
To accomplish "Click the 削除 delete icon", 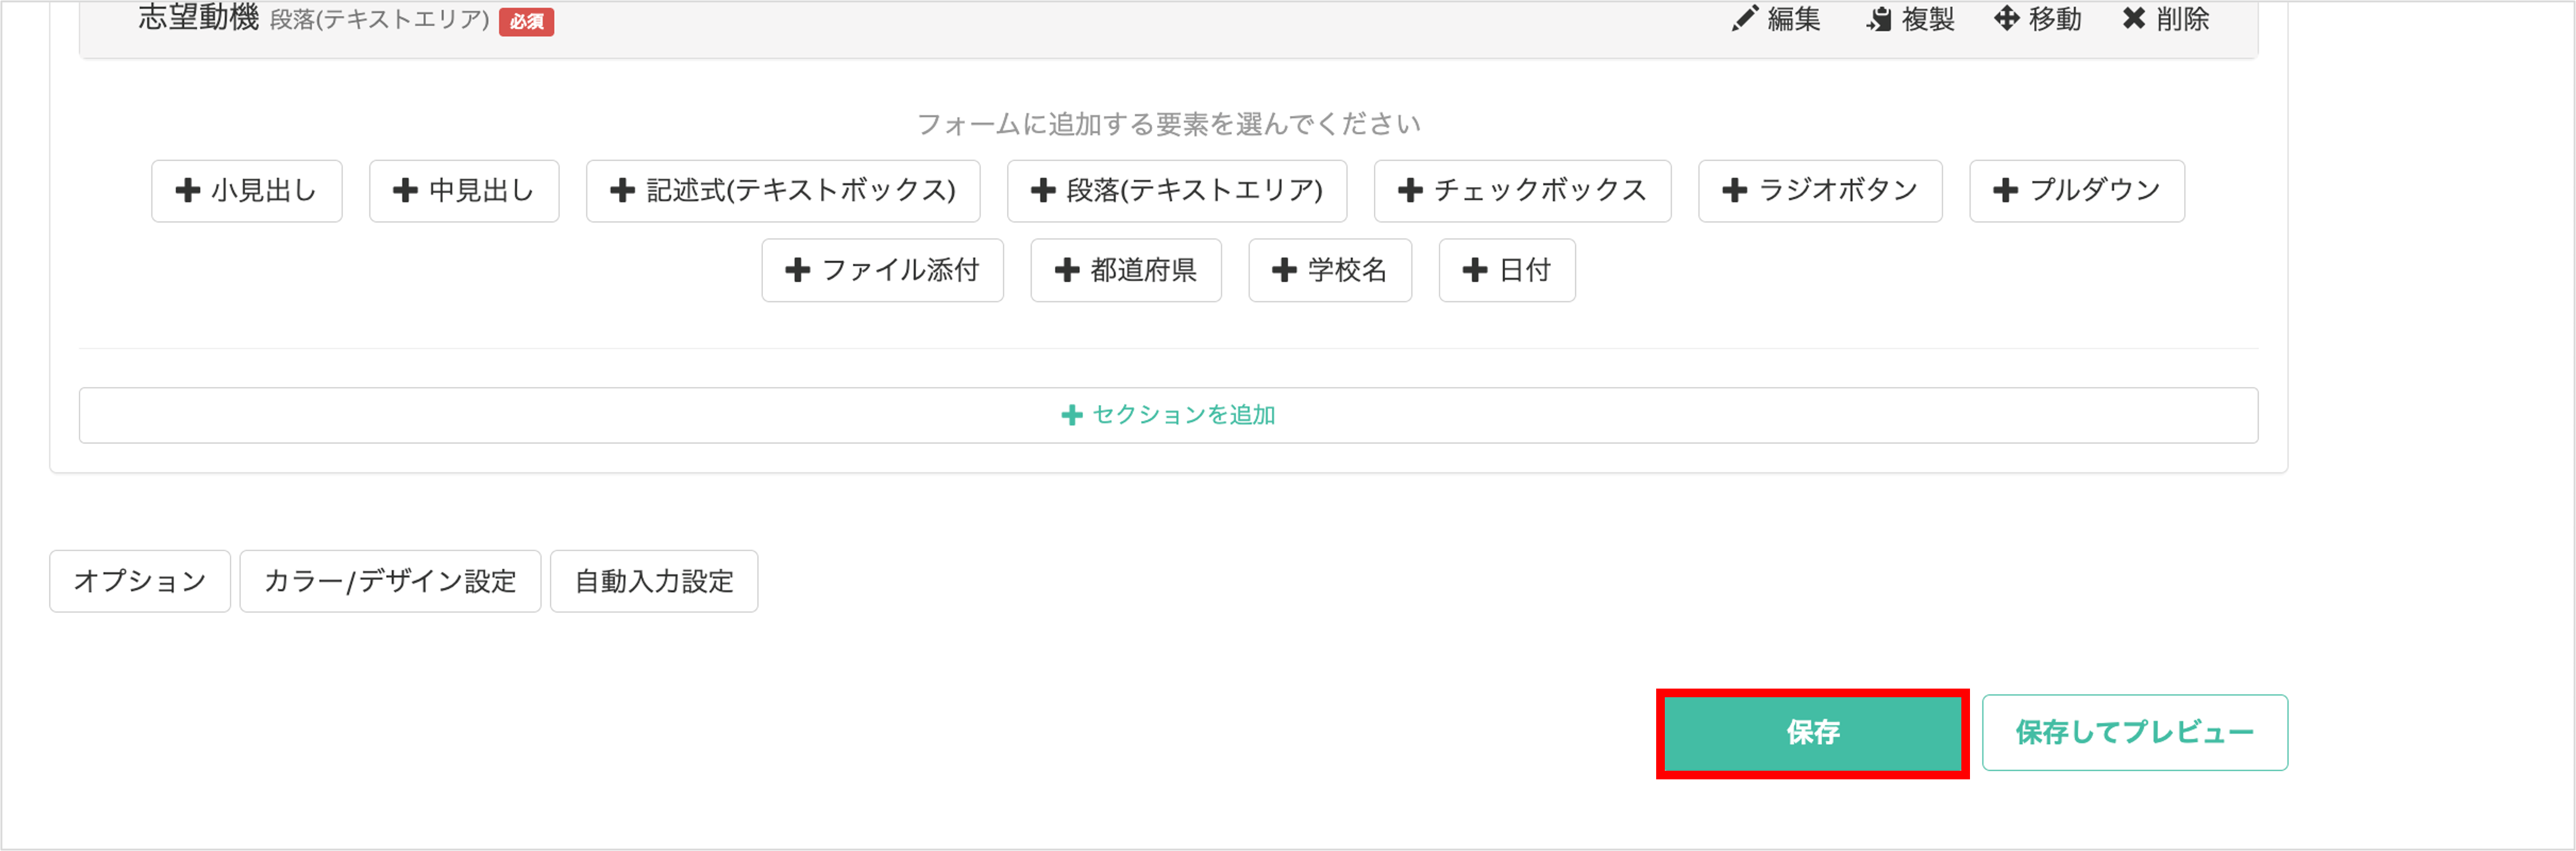I will [2166, 19].
